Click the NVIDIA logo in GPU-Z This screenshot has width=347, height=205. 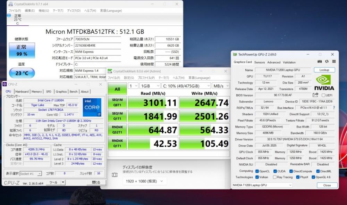[x=324, y=83]
